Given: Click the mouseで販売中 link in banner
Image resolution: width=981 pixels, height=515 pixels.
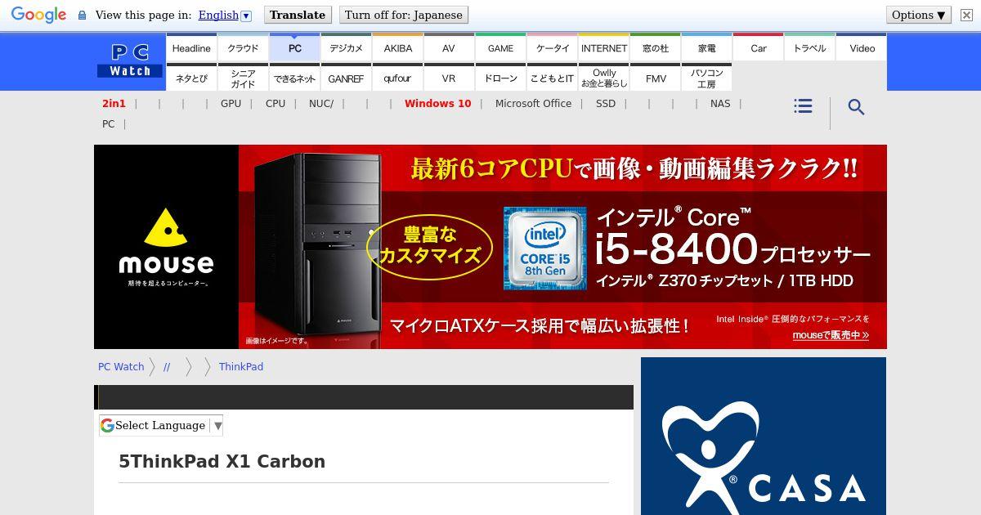Looking at the screenshot, I should [831, 335].
